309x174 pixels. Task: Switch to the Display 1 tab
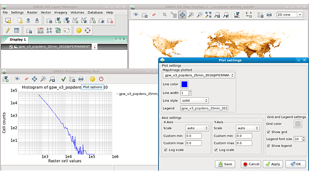point(18,39)
